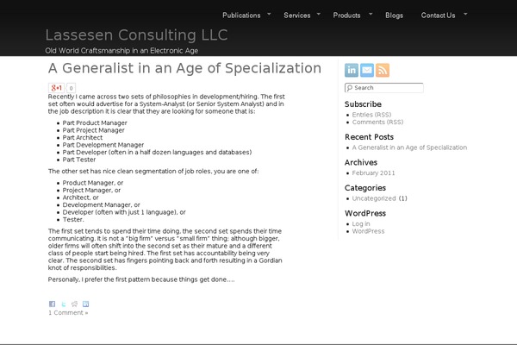Share post via Twitter icon
Viewport: 517px width, 345px height.
click(63, 304)
